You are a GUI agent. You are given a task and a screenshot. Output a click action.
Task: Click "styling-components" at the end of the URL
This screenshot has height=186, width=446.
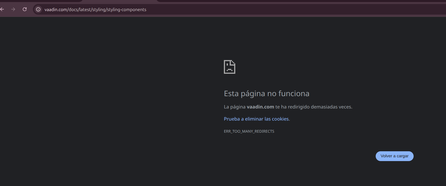(x=126, y=10)
